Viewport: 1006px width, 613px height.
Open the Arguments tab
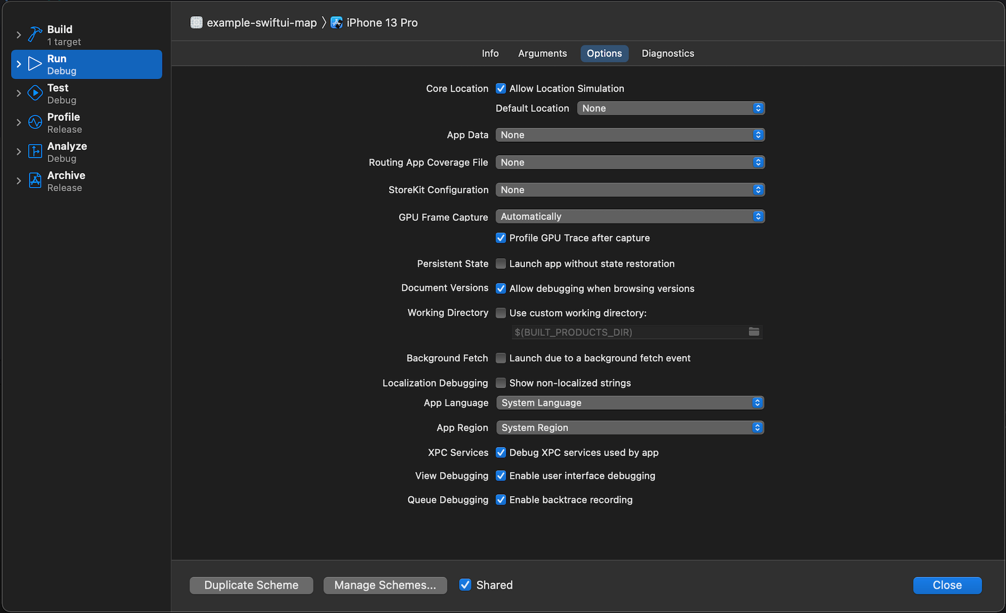pos(542,53)
